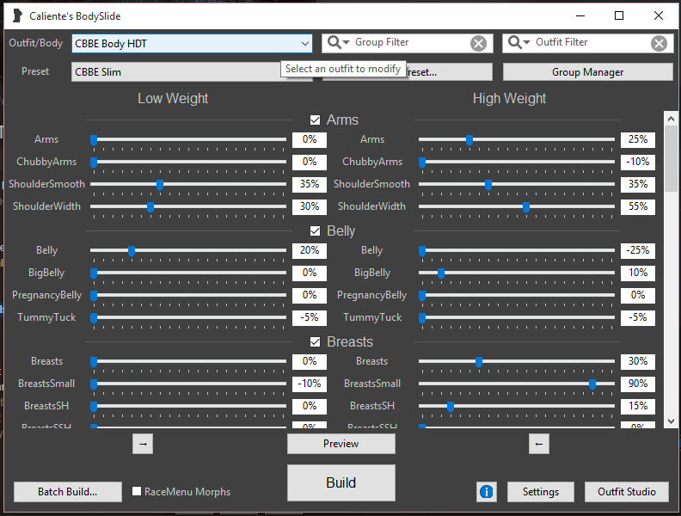Image resolution: width=681 pixels, height=516 pixels.
Task: Click the high weight Breasts slider handle
Action: pos(479,362)
